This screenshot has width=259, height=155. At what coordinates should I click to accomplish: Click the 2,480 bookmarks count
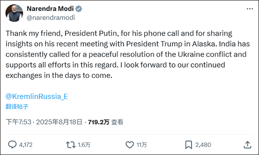click(203, 145)
